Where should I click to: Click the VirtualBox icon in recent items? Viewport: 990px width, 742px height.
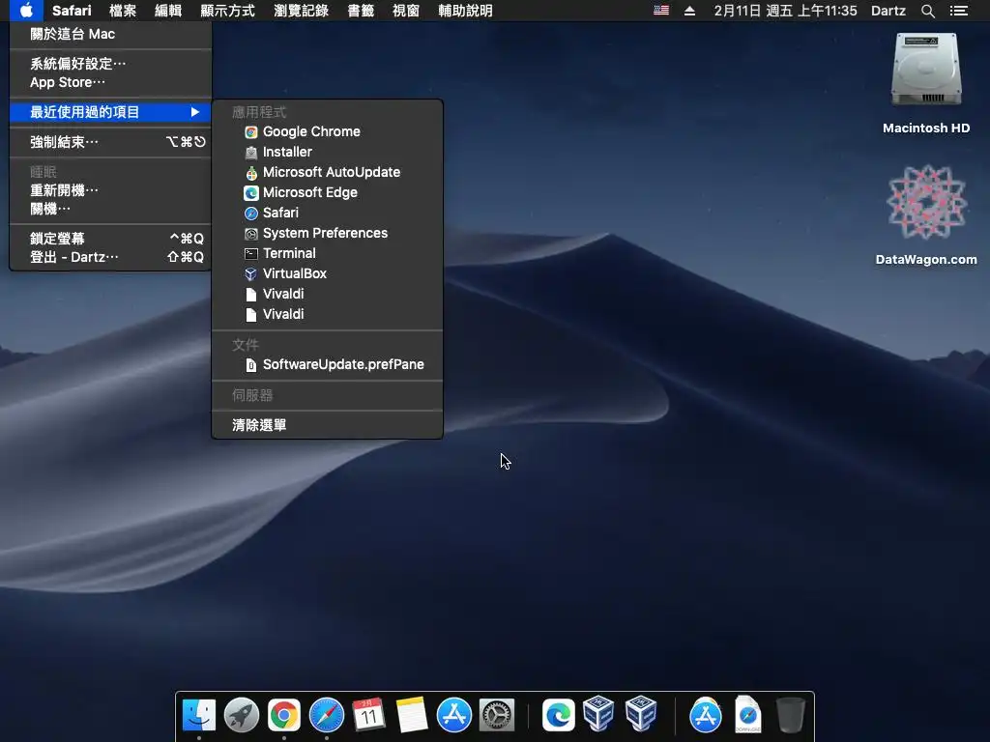(x=250, y=273)
